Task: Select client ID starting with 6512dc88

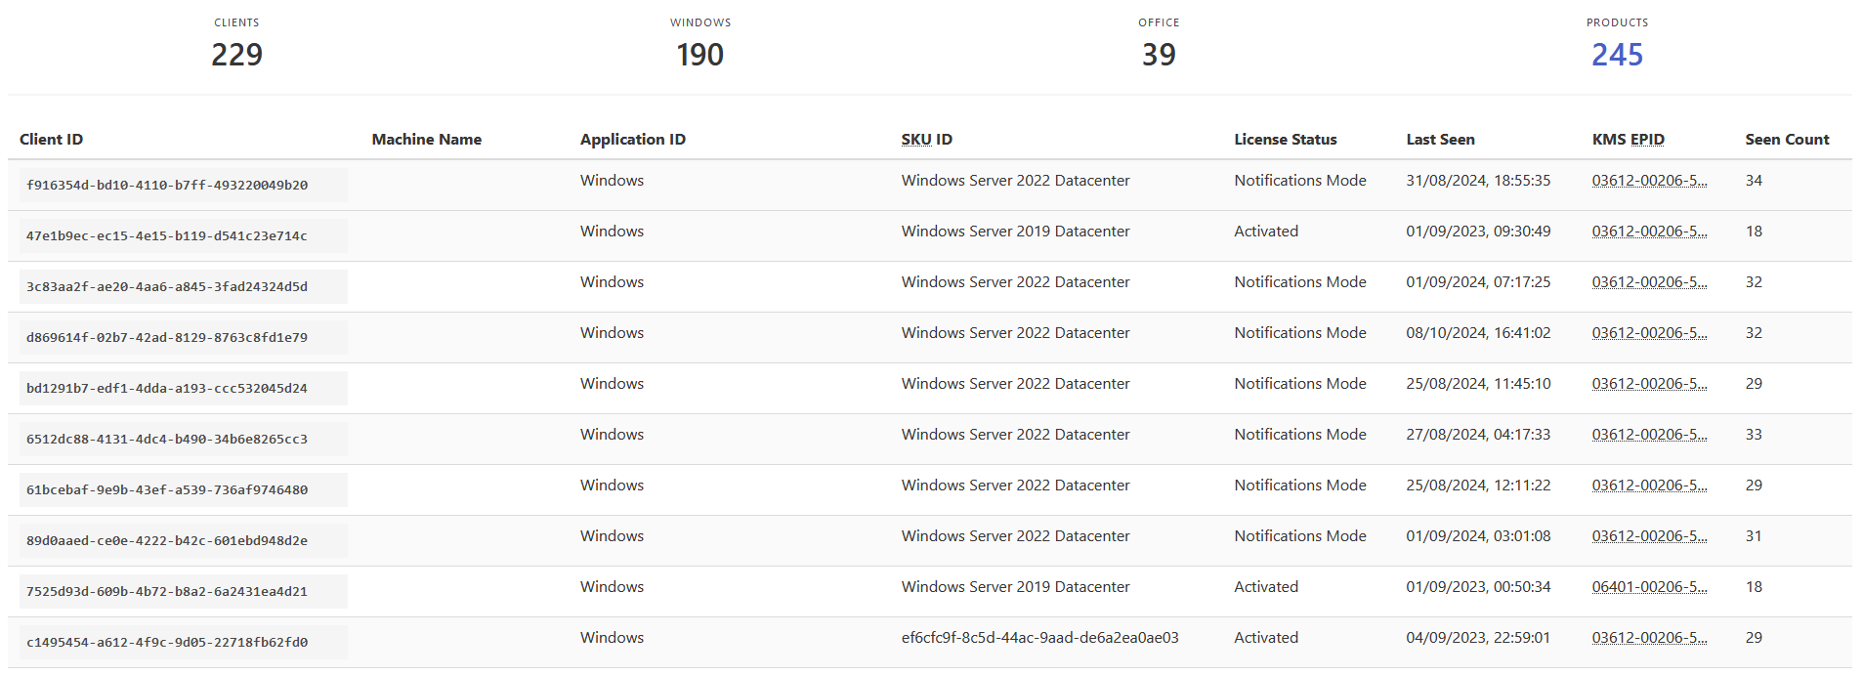Action: (x=167, y=440)
